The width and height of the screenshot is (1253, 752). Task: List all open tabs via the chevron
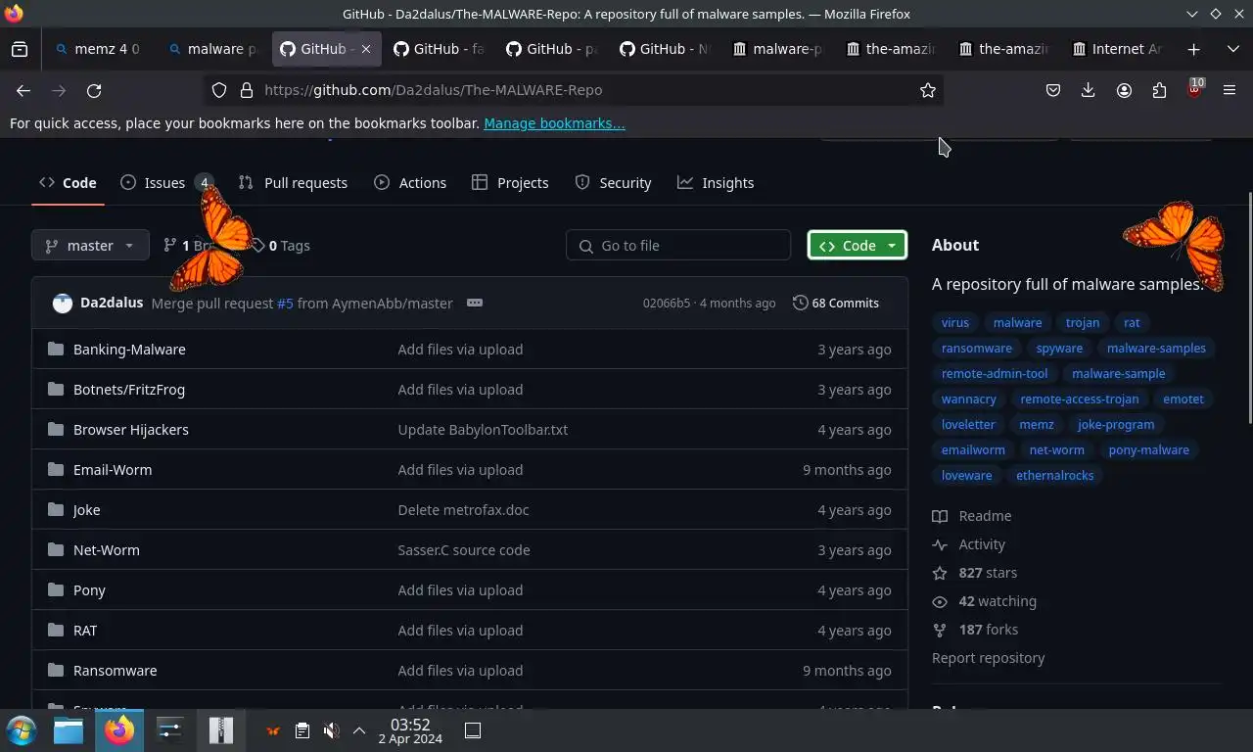(x=1232, y=49)
